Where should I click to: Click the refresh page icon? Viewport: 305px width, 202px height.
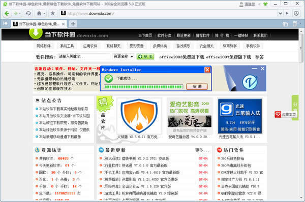(28, 13)
